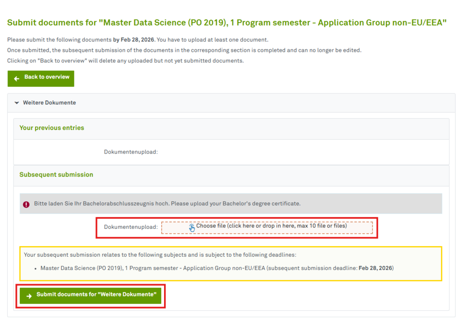462x320 pixels.
Task: Click the note about "Back to overview" deleting uploads
Action: point(125,61)
